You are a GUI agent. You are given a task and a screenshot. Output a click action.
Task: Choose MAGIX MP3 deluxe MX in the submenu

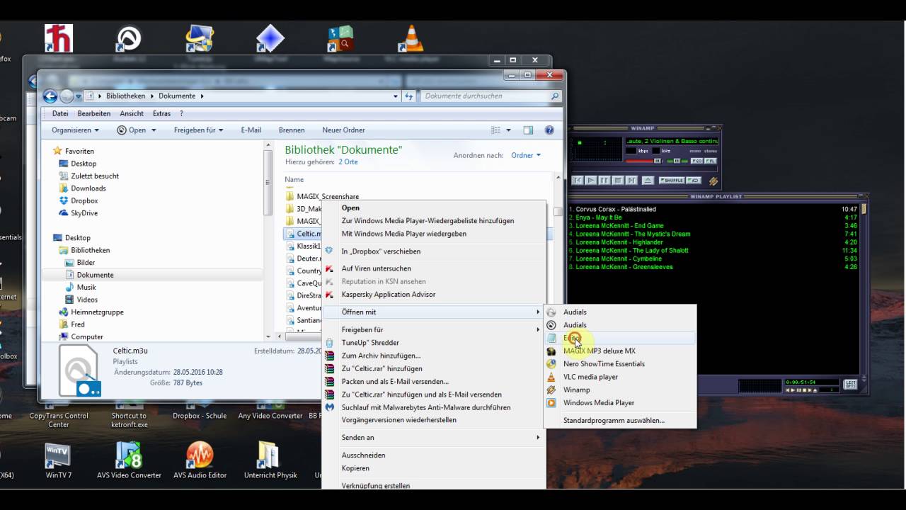[620, 351]
